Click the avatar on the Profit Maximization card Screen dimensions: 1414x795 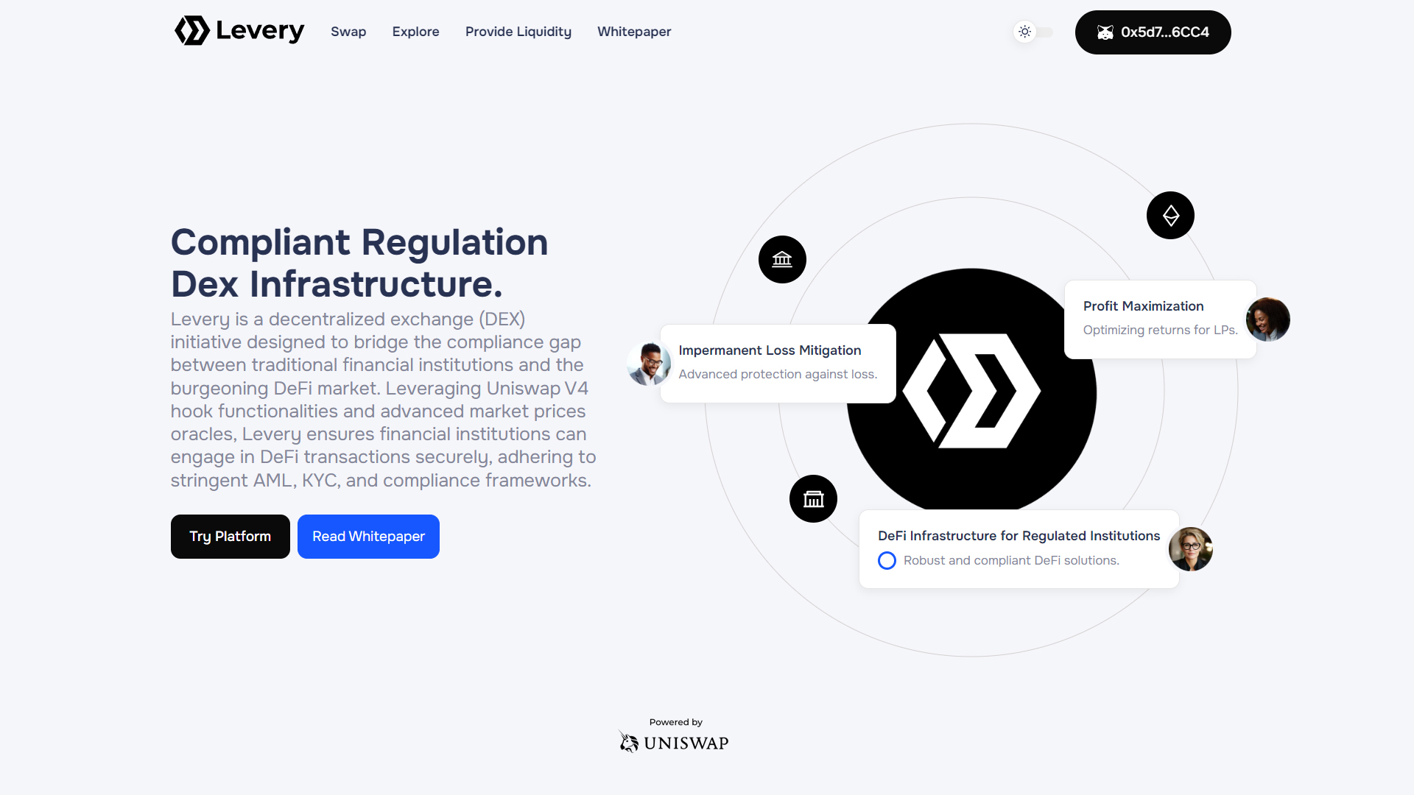[x=1267, y=319]
